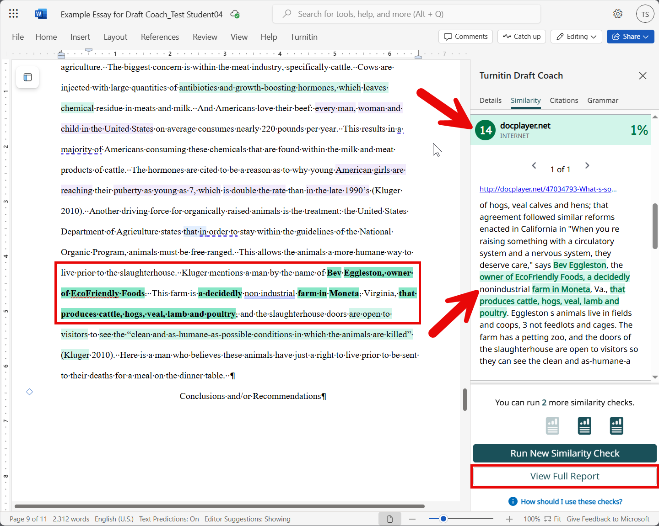Adjust the zoom slider handle
Screen dimensions: 659x526
coord(443,519)
